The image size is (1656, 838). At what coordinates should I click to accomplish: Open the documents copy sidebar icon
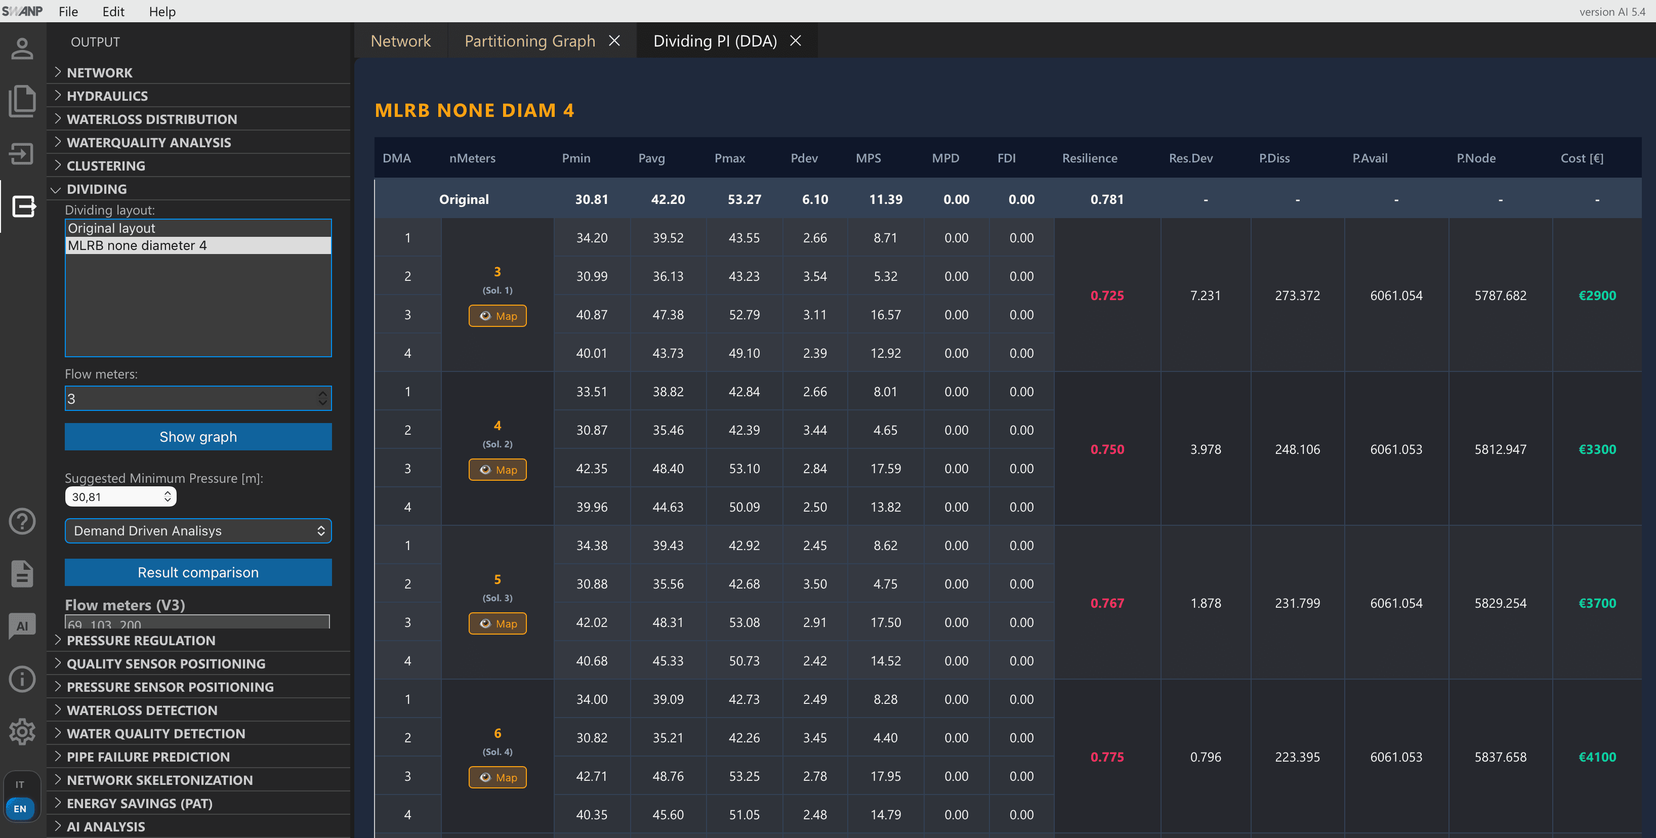(x=22, y=101)
